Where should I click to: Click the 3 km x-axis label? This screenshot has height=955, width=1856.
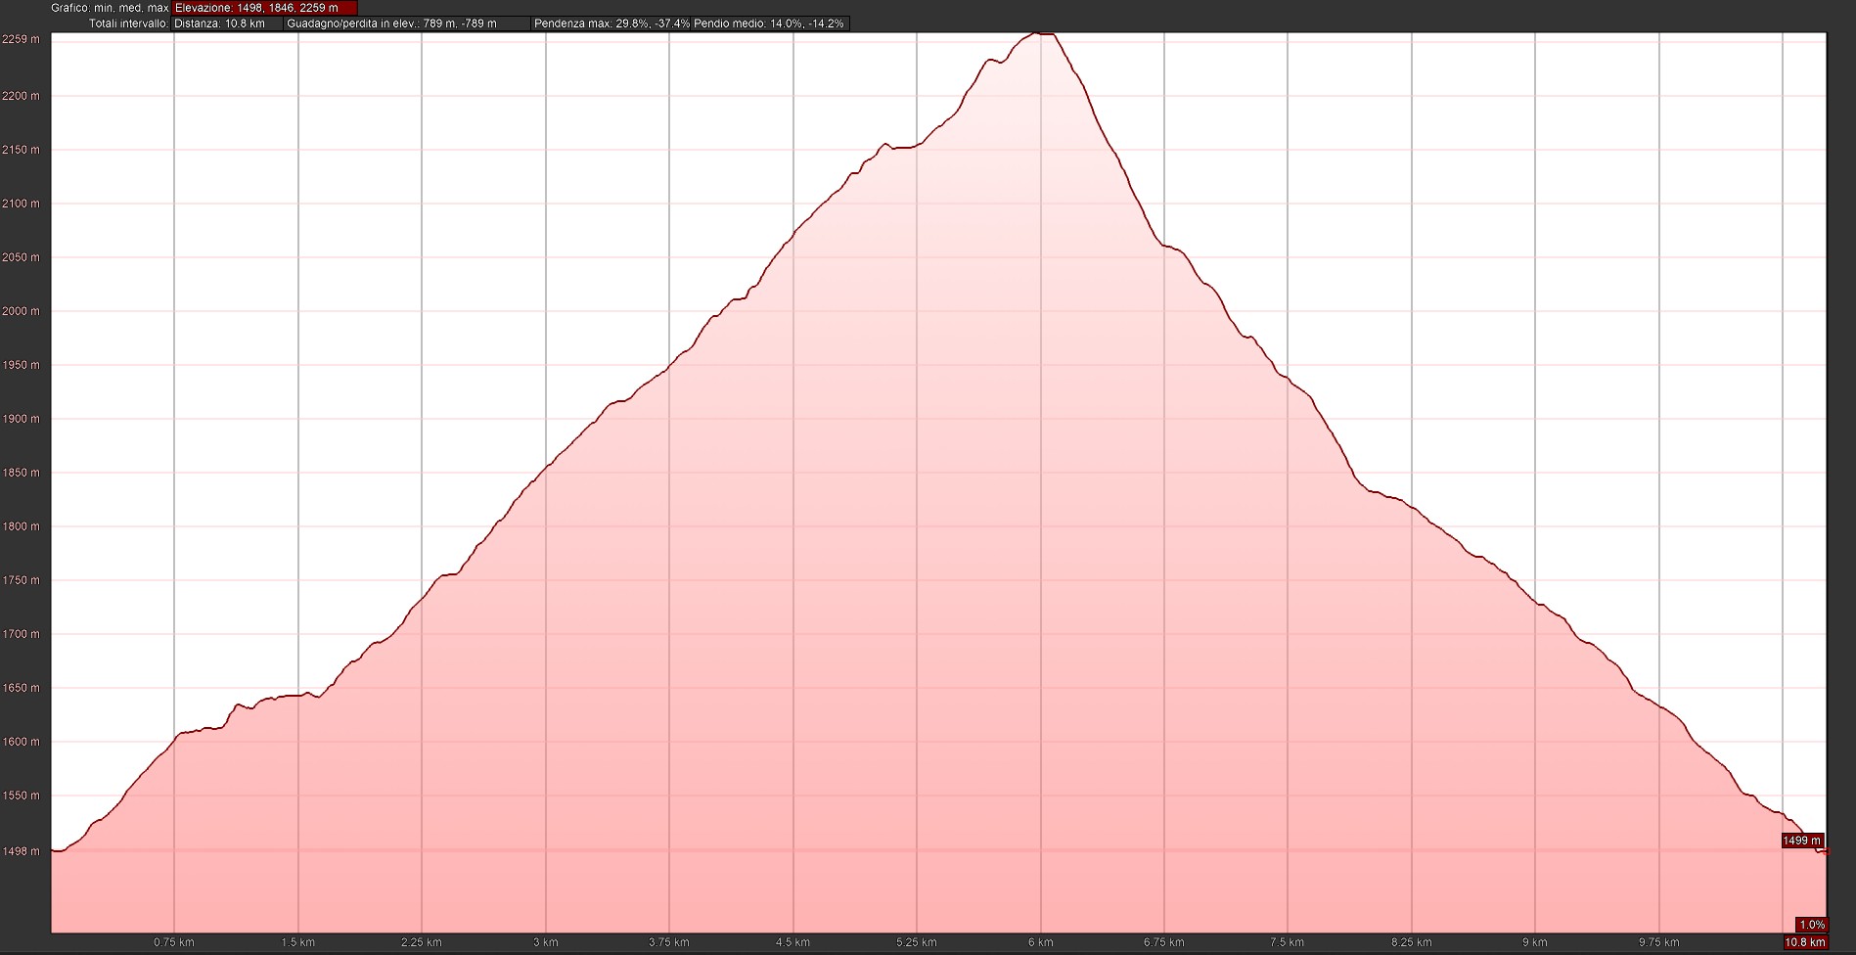tap(546, 943)
